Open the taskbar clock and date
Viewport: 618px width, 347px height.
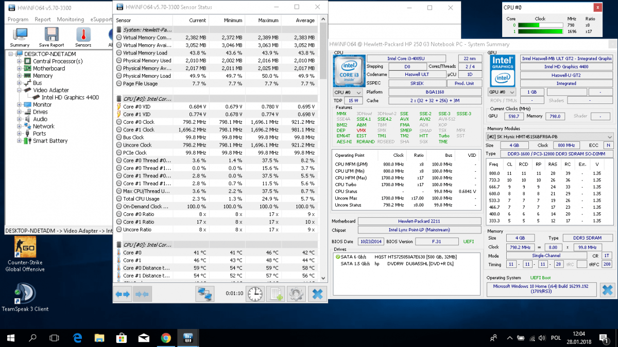pos(580,338)
